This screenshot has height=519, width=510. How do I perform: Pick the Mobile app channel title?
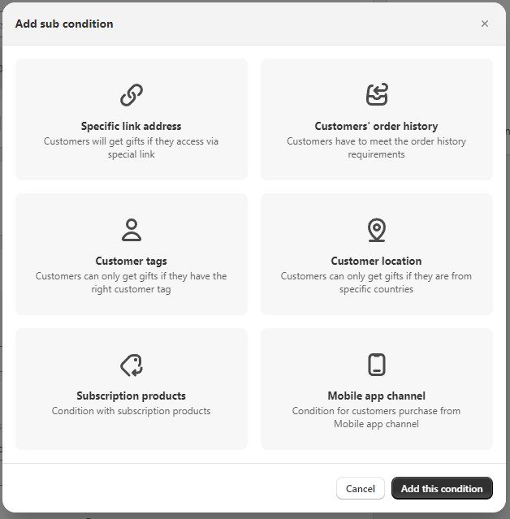[376, 396]
